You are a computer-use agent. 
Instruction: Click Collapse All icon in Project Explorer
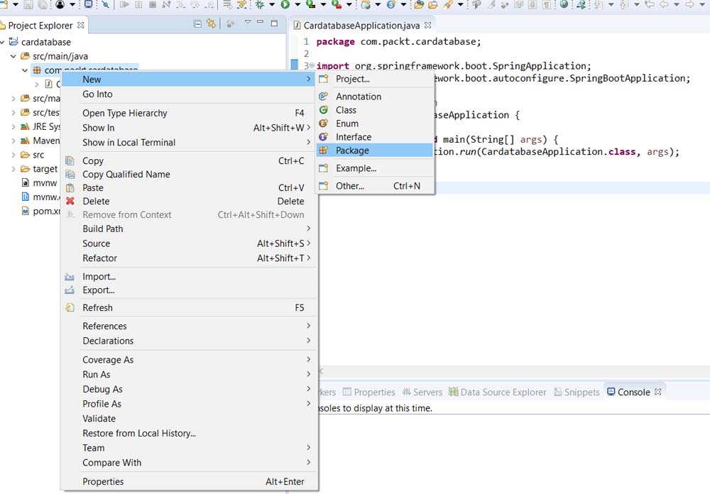pyautogui.click(x=197, y=24)
